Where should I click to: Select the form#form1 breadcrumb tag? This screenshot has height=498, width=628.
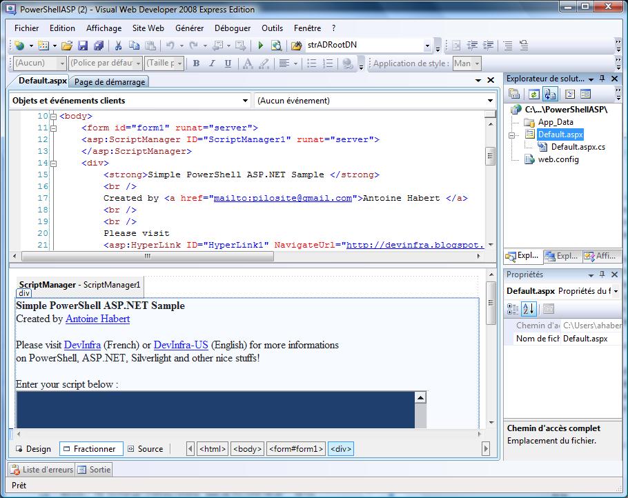pyautogui.click(x=296, y=449)
